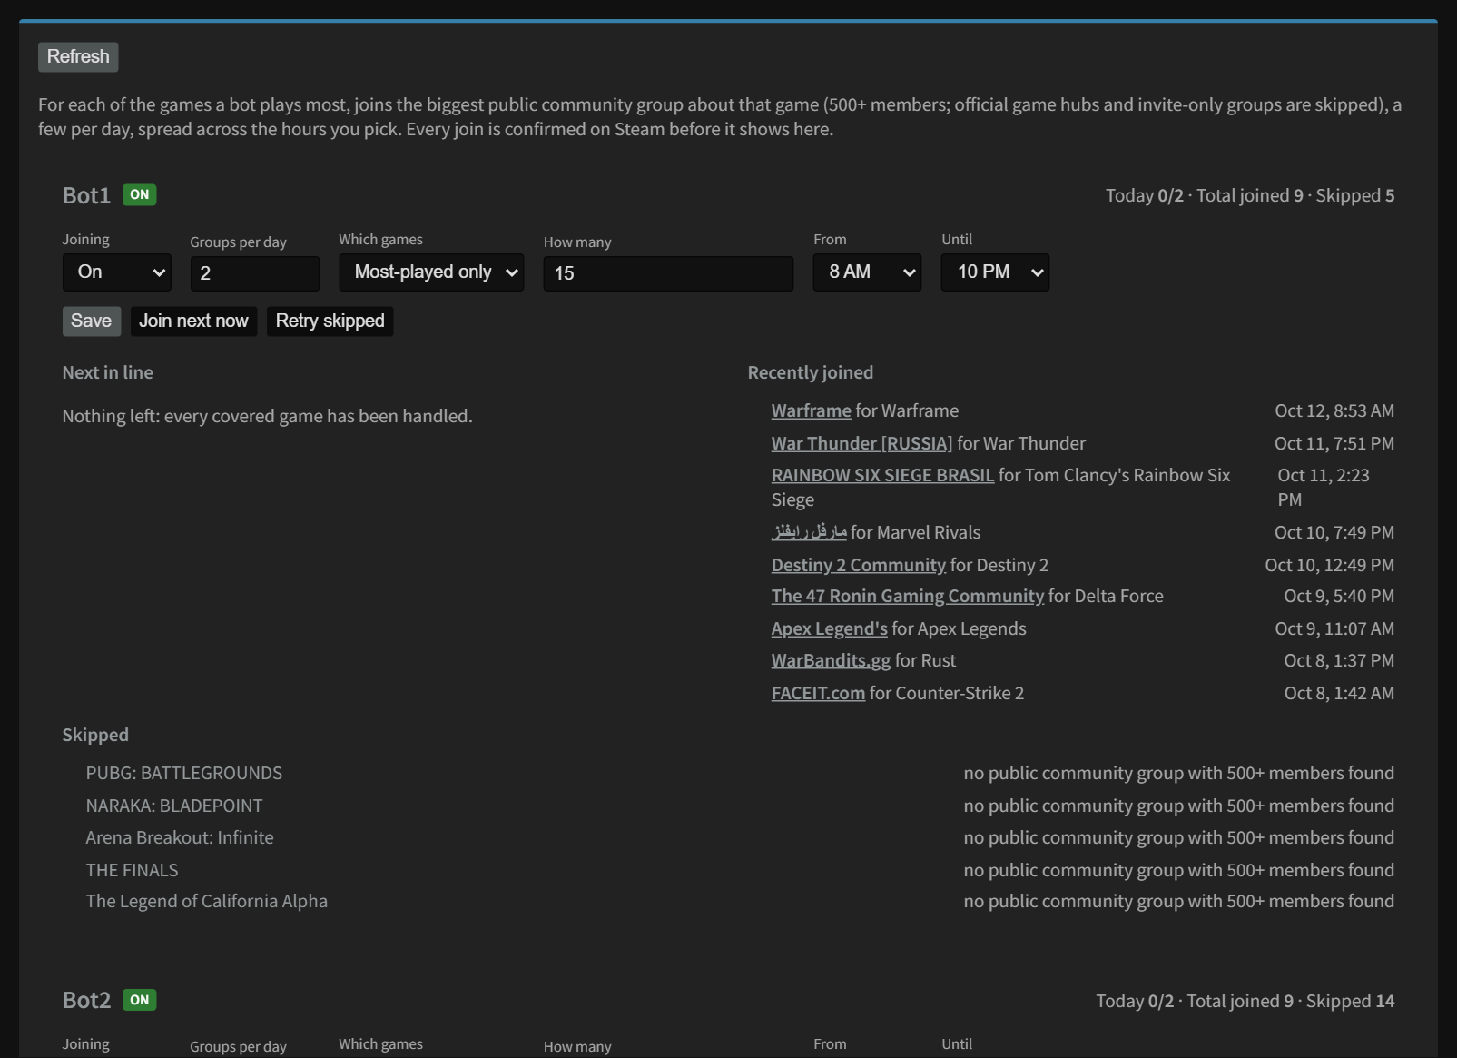The height and width of the screenshot is (1058, 1457).
Task: Open RAINBOW SIX SIEGE BRASIL link
Action: tap(882, 475)
